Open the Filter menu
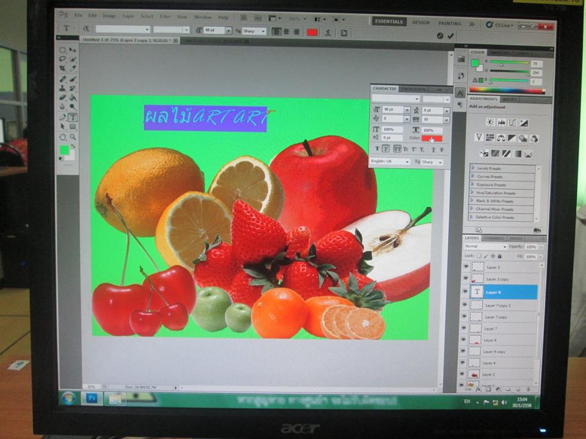The width and height of the screenshot is (586, 439). click(x=165, y=16)
